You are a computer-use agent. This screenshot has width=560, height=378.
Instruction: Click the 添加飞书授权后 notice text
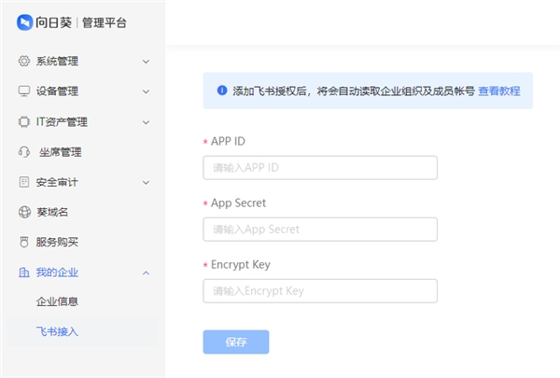(354, 91)
